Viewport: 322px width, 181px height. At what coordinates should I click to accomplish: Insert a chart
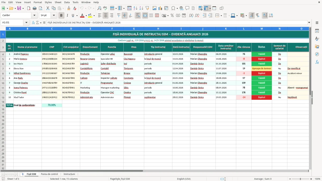tap(160, 8)
